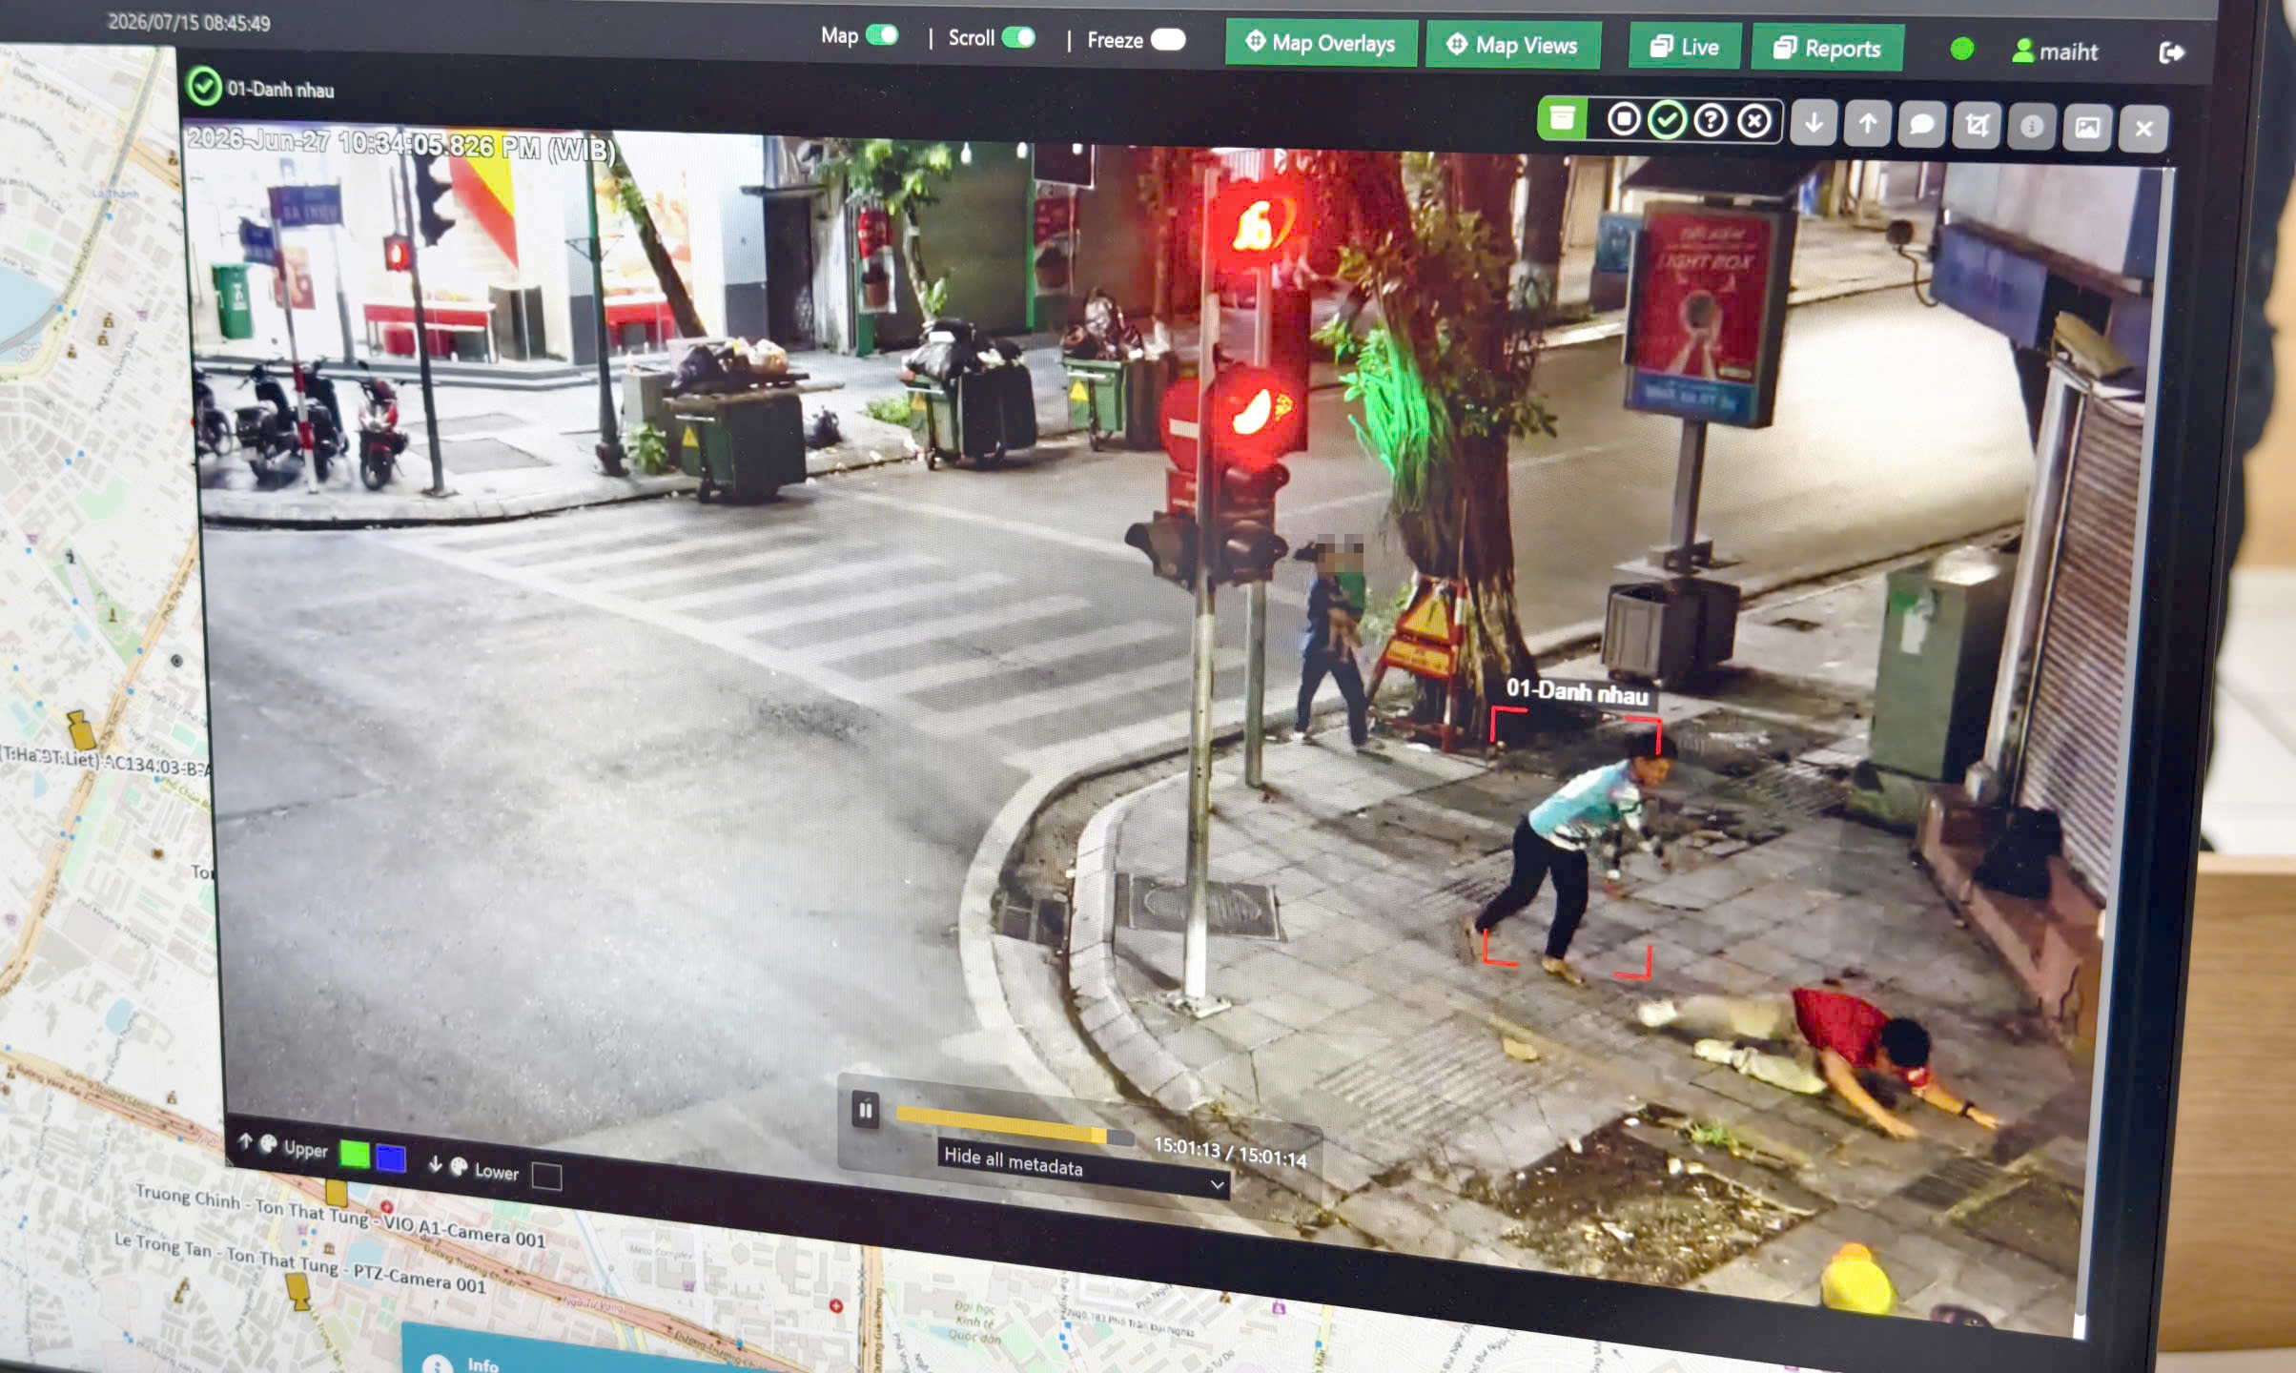
Task: Switch to the Reports tab
Action: tap(1827, 49)
